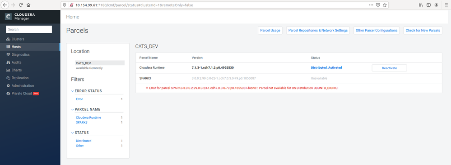Filter by SPARK3 parcel name
This screenshot has width=451, height=165.
pos(81,123)
